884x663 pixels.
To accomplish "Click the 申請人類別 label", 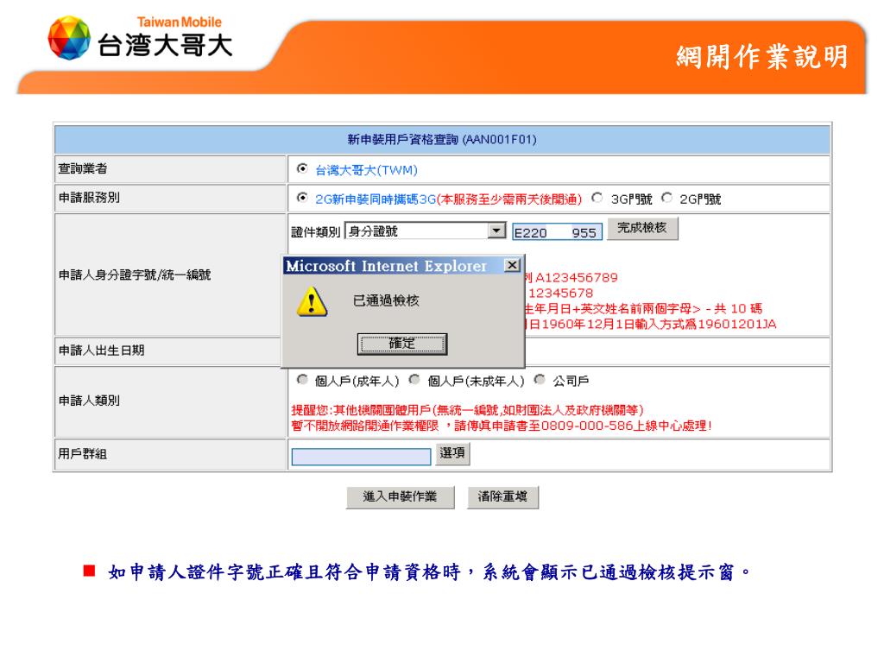I will 89,401.
